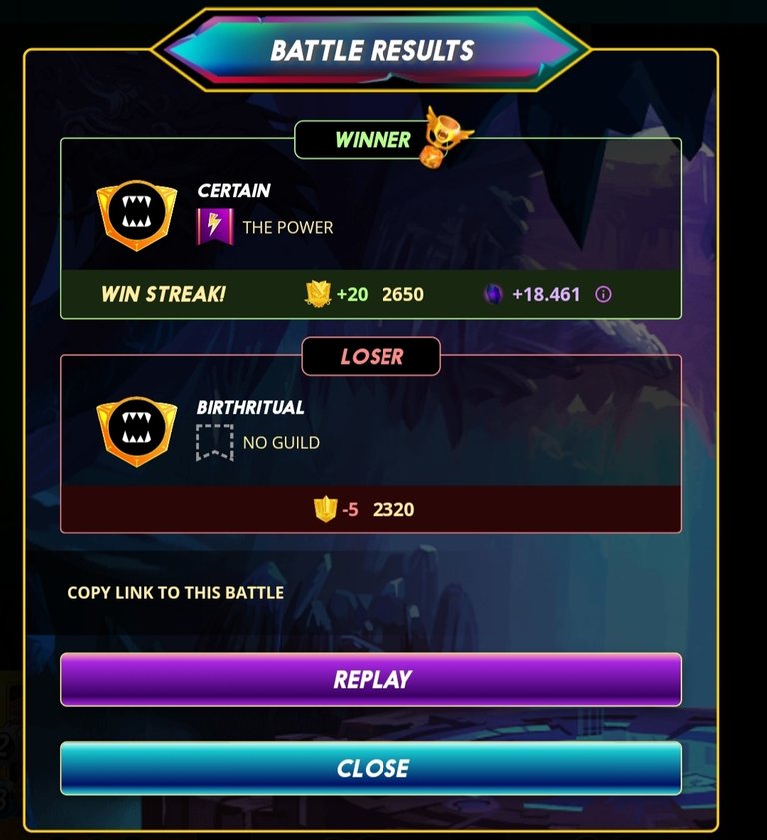Copy link to this battle

pyautogui.click(x=176, y=593)
